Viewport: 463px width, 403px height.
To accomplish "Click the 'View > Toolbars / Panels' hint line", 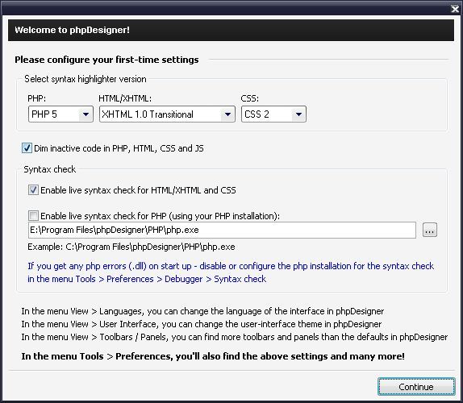I will (x=235, y=337).
